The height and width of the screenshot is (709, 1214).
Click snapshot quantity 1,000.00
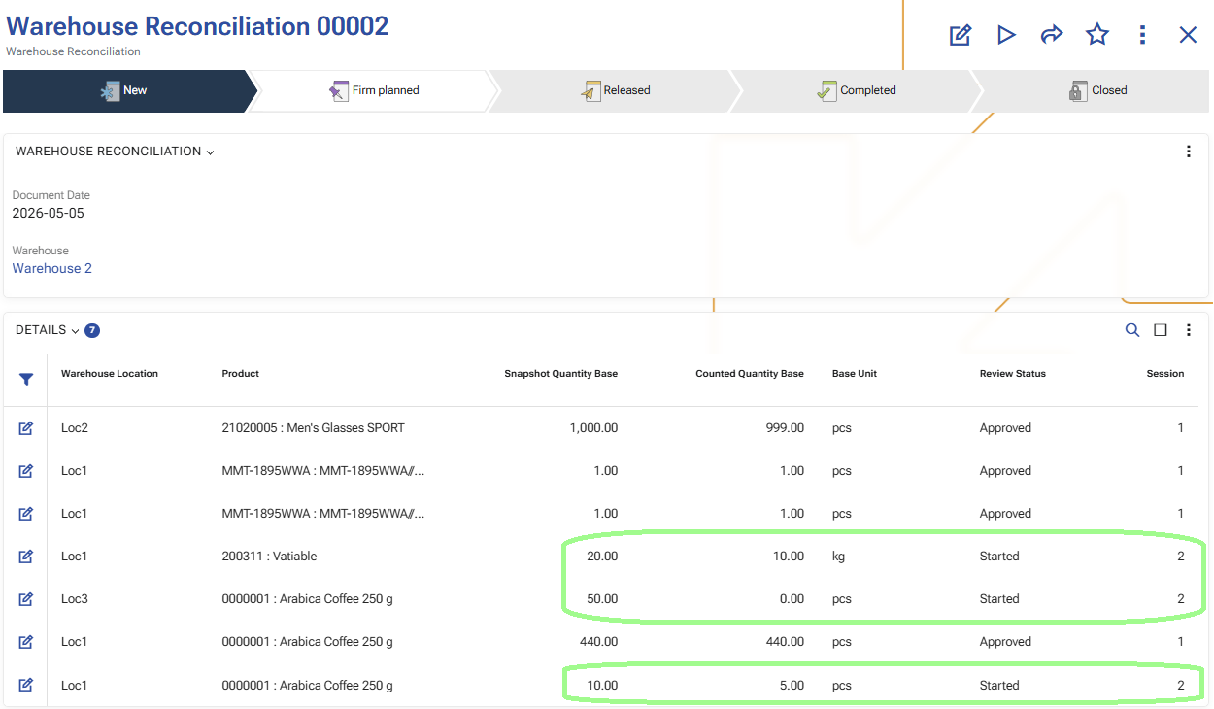(593, 428)
